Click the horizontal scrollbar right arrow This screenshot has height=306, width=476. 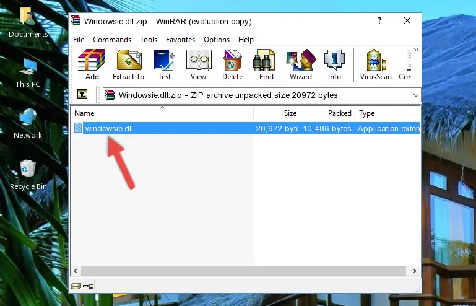[x=414, y=271]
